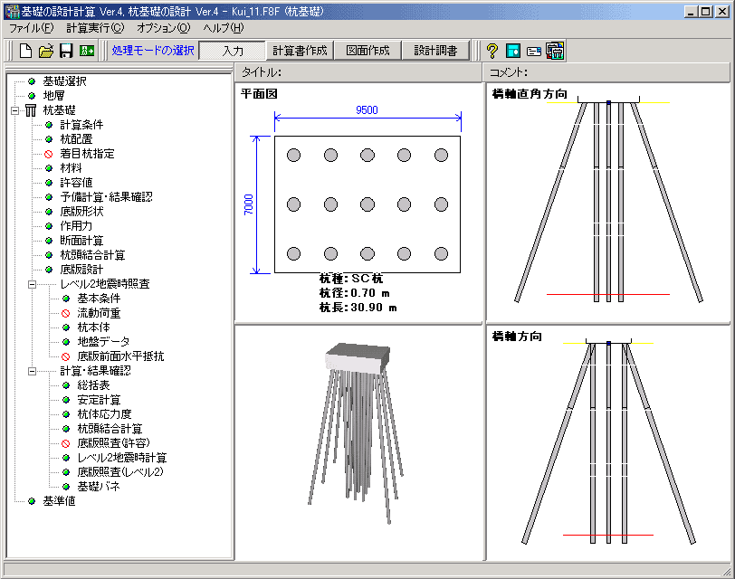735x579 pixels.
Task: Switch to 図面作成 mode
Action: click(x=367, y=51)
